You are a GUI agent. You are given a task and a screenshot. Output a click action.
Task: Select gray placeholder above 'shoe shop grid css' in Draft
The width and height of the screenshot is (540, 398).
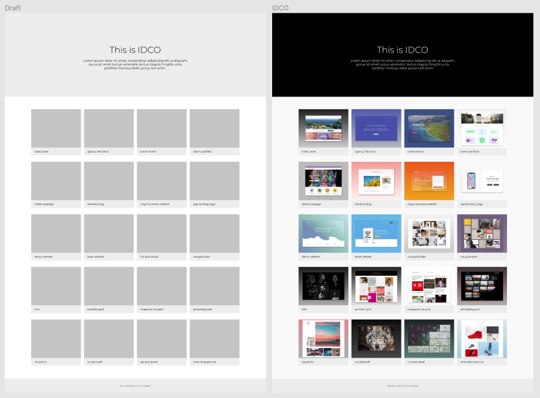[215, 339]
